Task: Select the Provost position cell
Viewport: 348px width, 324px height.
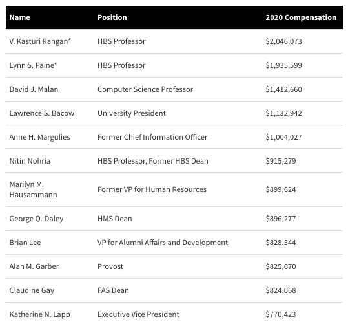Action: [x=110, y=266]
